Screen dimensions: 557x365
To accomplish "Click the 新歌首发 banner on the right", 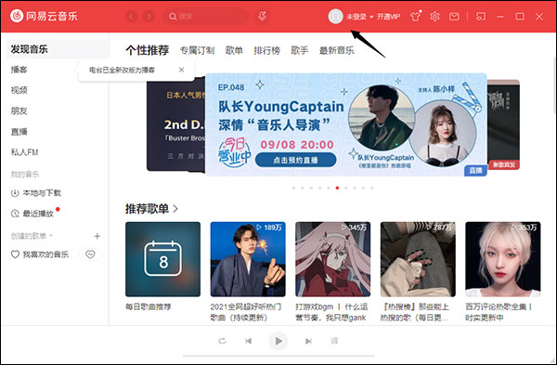I will 503,124.
